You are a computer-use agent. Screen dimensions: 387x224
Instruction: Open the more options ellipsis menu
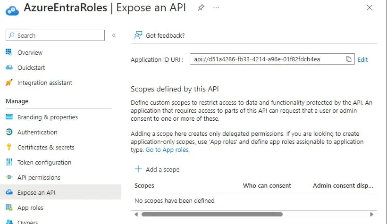[x=216, y=8]
